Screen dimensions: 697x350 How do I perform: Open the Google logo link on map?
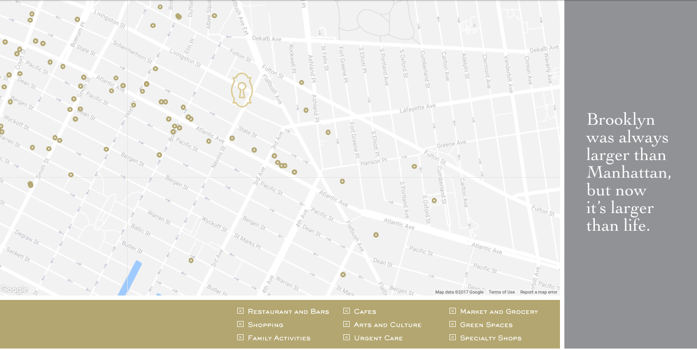coord(14,290)
